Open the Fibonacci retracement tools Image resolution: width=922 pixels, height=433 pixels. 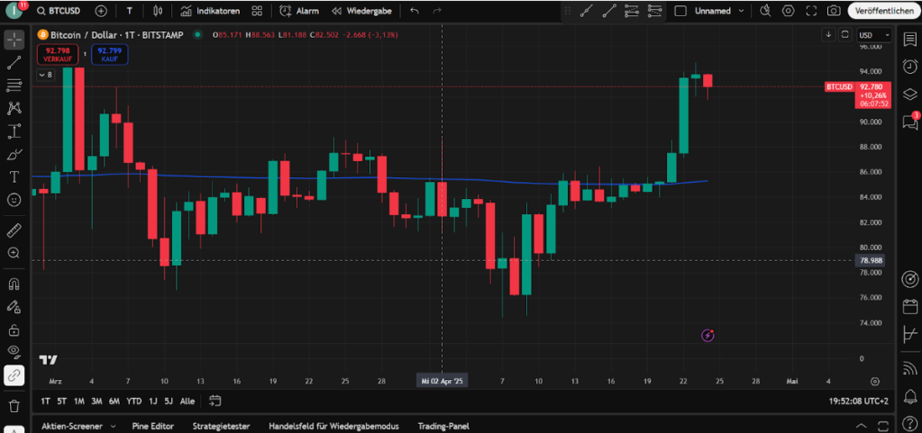14,86
